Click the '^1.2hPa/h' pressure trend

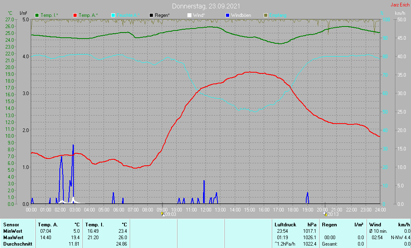coord(285,244)
